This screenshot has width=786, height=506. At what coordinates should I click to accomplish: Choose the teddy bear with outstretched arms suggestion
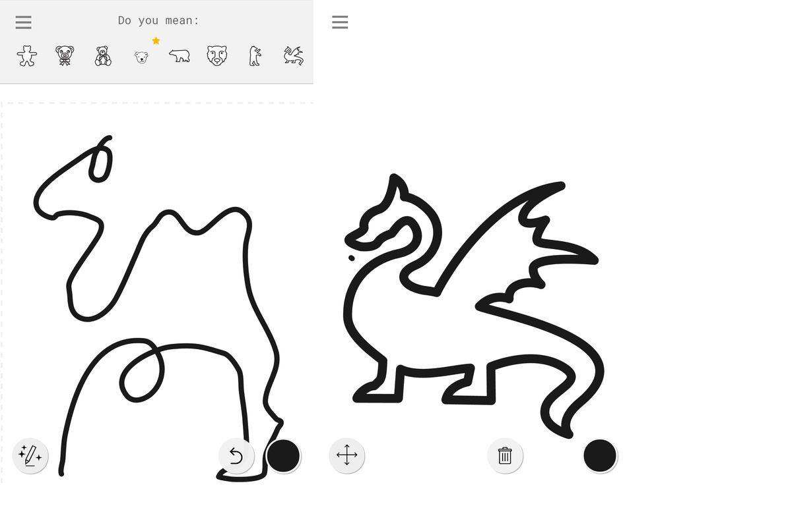27,56
